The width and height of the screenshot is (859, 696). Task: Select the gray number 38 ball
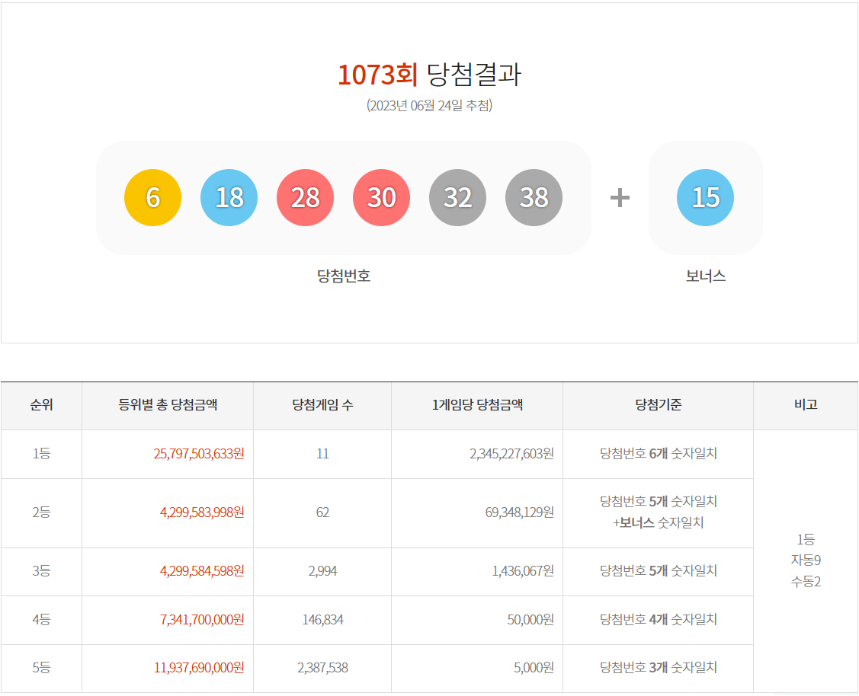[x=534, y=198]
